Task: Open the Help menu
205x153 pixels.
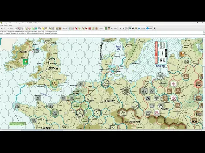Action: click(10, 25)
